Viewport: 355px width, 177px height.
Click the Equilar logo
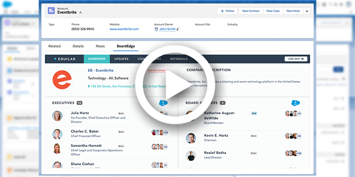point(64,59)
